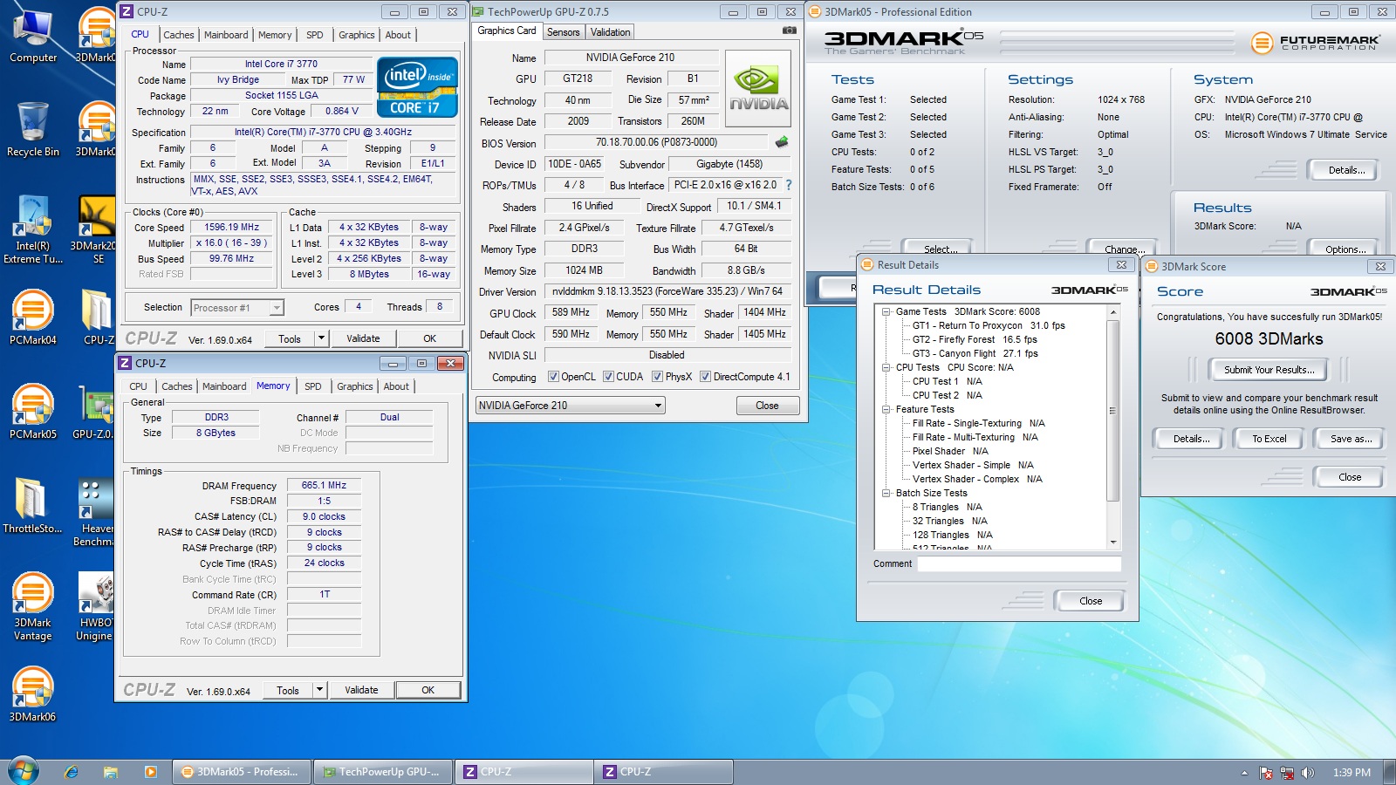Screen dimensions: 1396x785
Task: Click OK button in bottom CPU-Z window
Action: (428, 690)
